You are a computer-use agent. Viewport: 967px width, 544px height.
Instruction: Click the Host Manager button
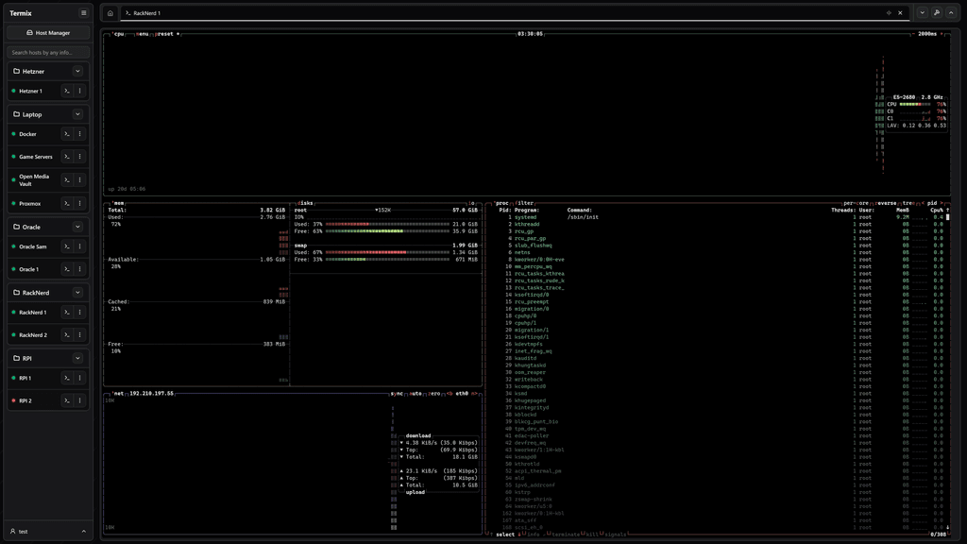coord(47,32)
